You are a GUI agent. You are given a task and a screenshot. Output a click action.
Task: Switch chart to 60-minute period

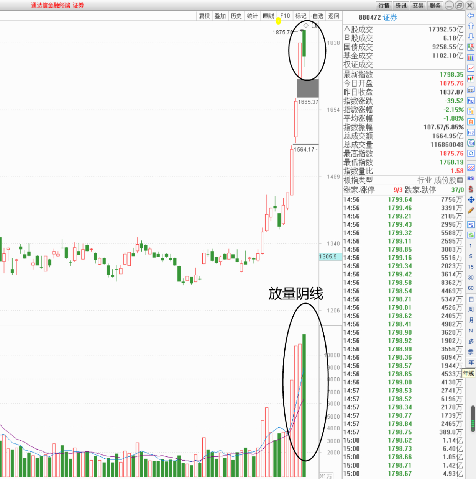point(471,288)
